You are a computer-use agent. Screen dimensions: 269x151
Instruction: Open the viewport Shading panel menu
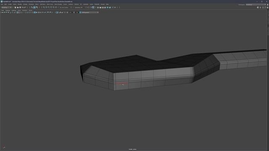tap(8, 10)
